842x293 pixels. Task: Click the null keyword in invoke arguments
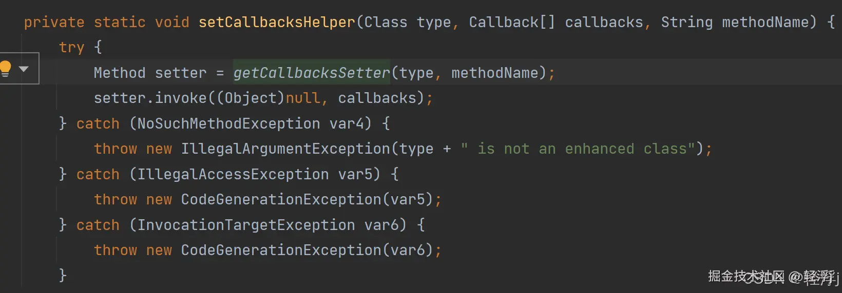[303, 98]
